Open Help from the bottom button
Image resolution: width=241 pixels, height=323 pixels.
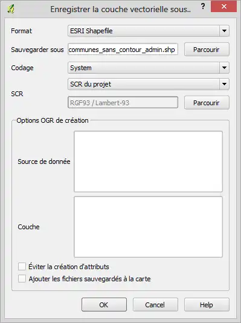pyautogui.click(x=207, y=305)
